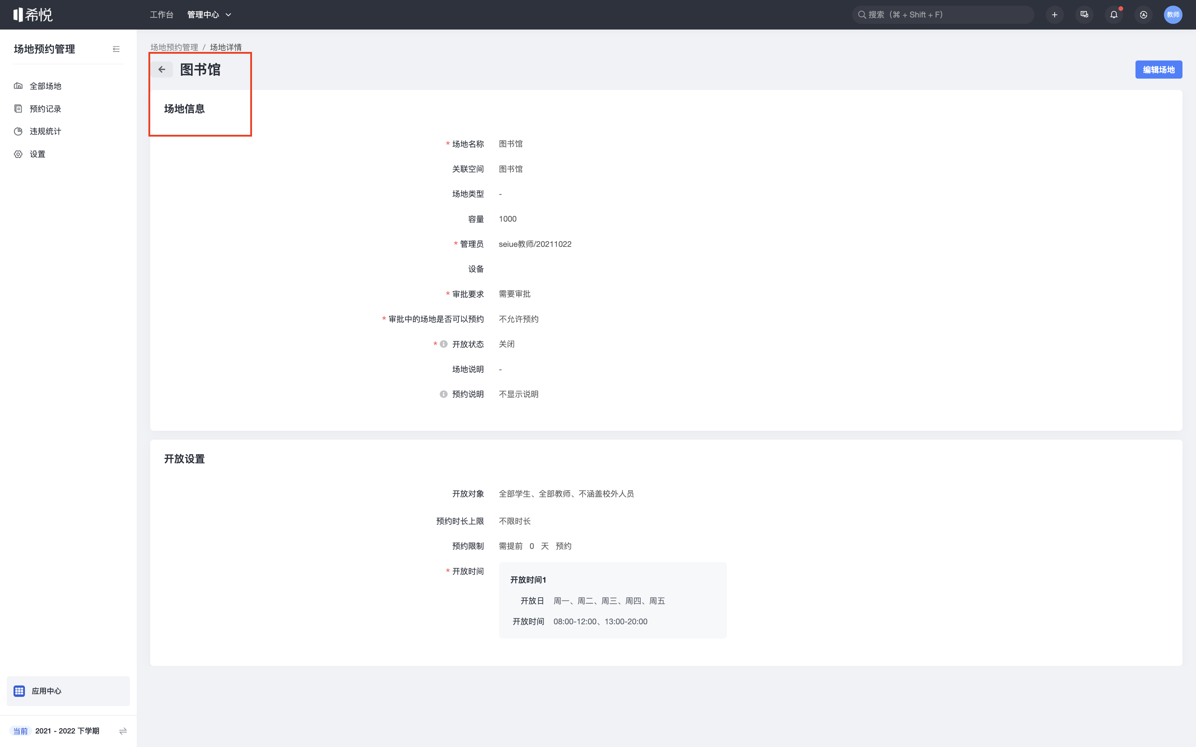Click the 当前 semester tag

20,731
